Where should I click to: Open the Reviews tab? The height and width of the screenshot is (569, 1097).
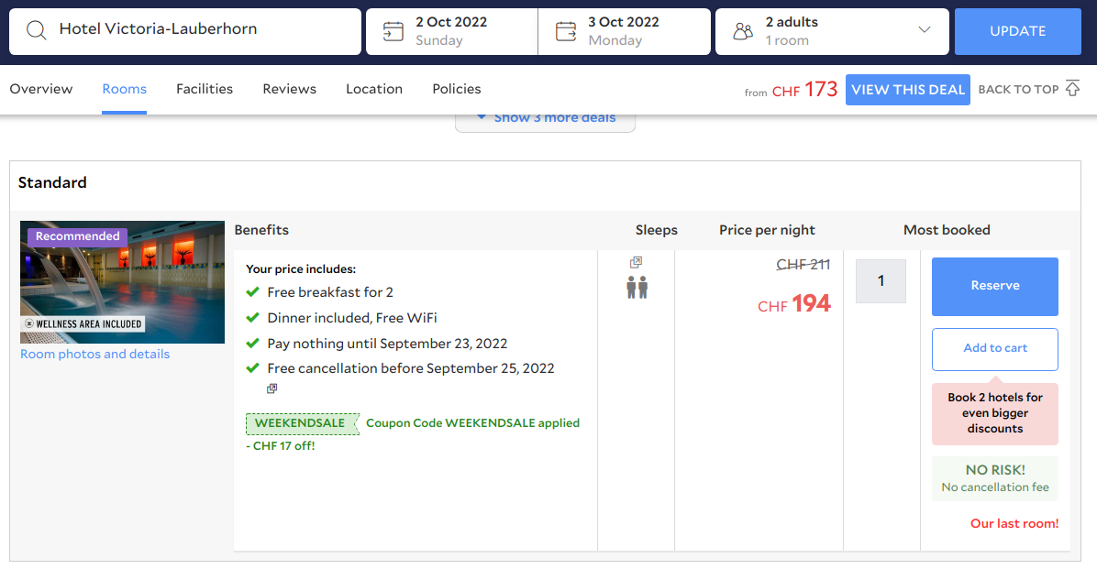(x=289, y=89)
